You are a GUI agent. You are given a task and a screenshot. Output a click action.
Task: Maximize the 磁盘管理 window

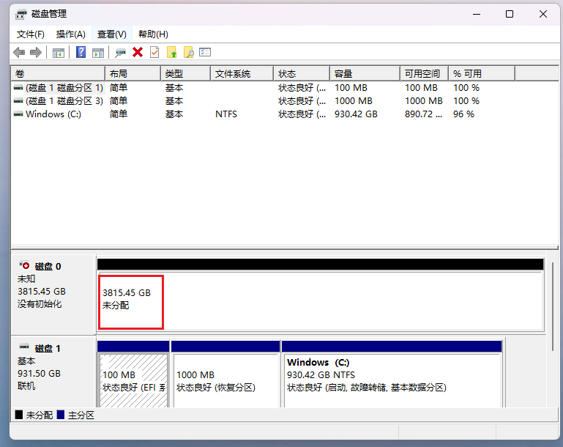[509, 15]
